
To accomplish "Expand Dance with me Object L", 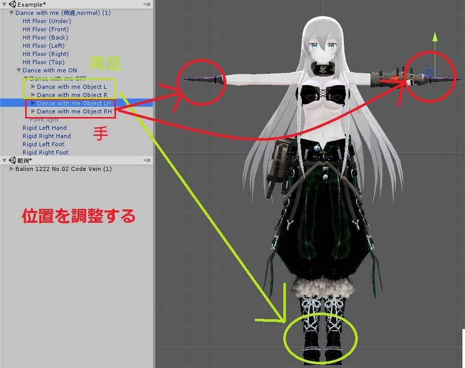I will pos(33,87).
